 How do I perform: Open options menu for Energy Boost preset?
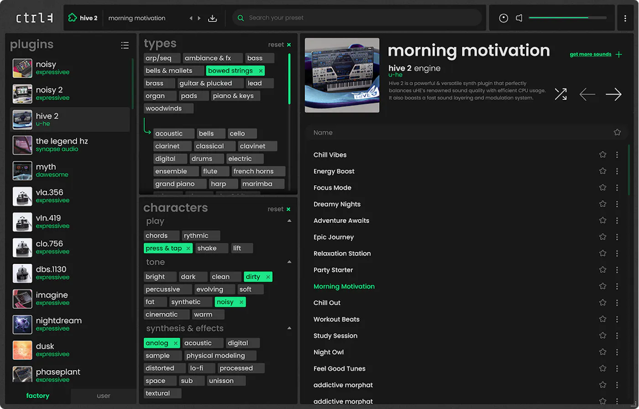click(617, 171)
